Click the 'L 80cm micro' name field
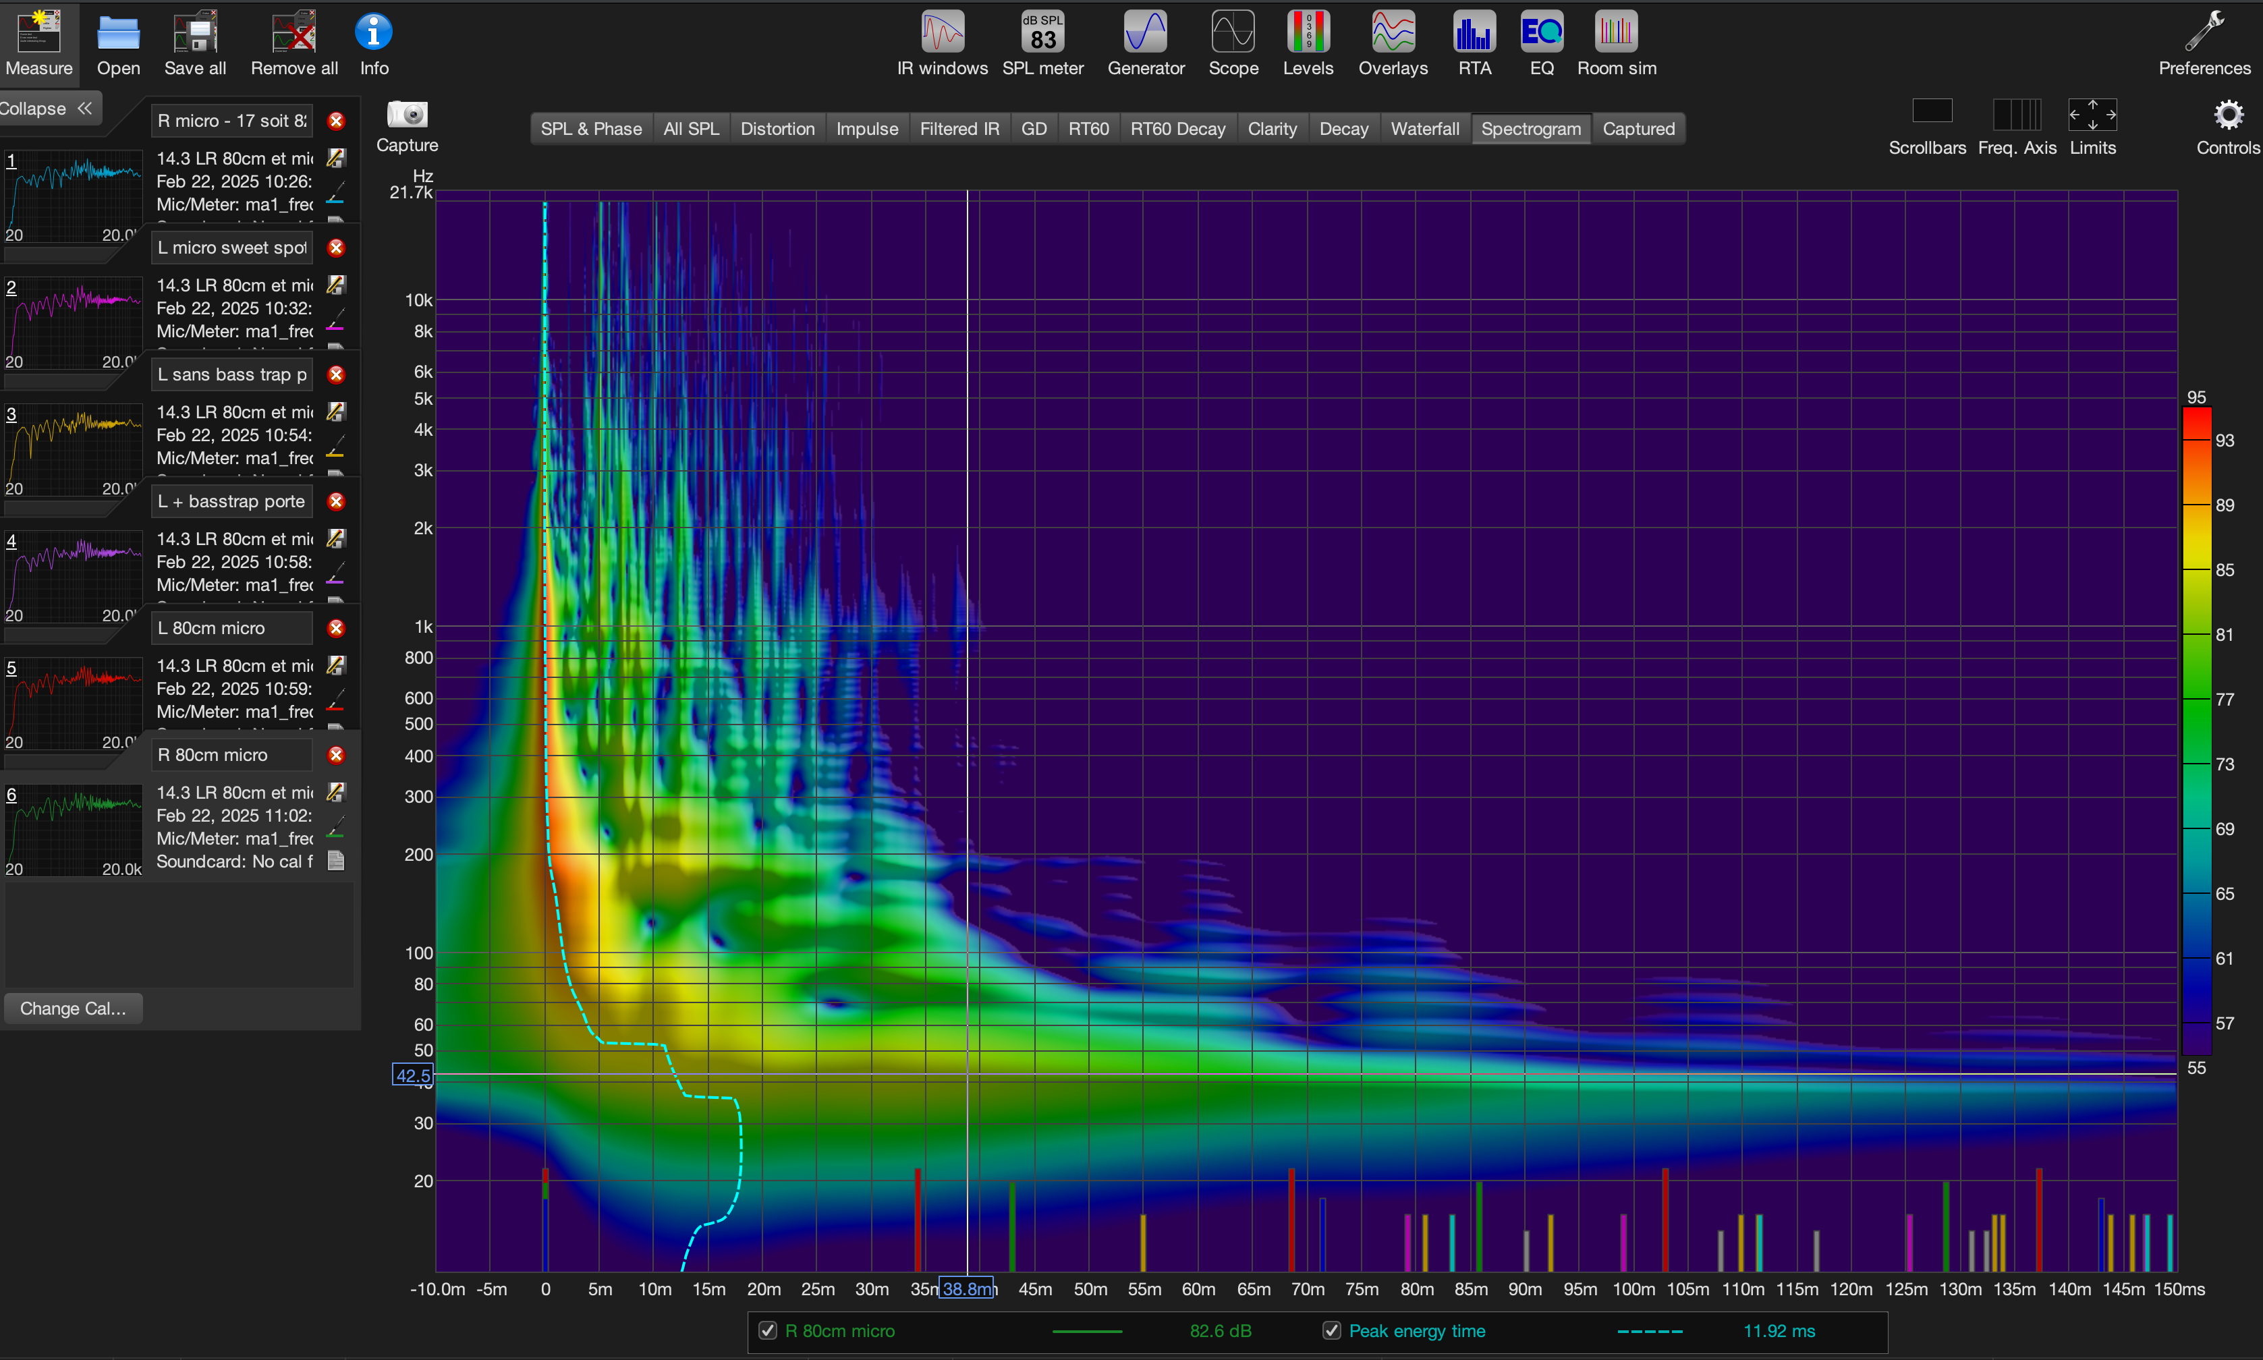The height and width of the screenshot is (1360, 2263). 232,628
